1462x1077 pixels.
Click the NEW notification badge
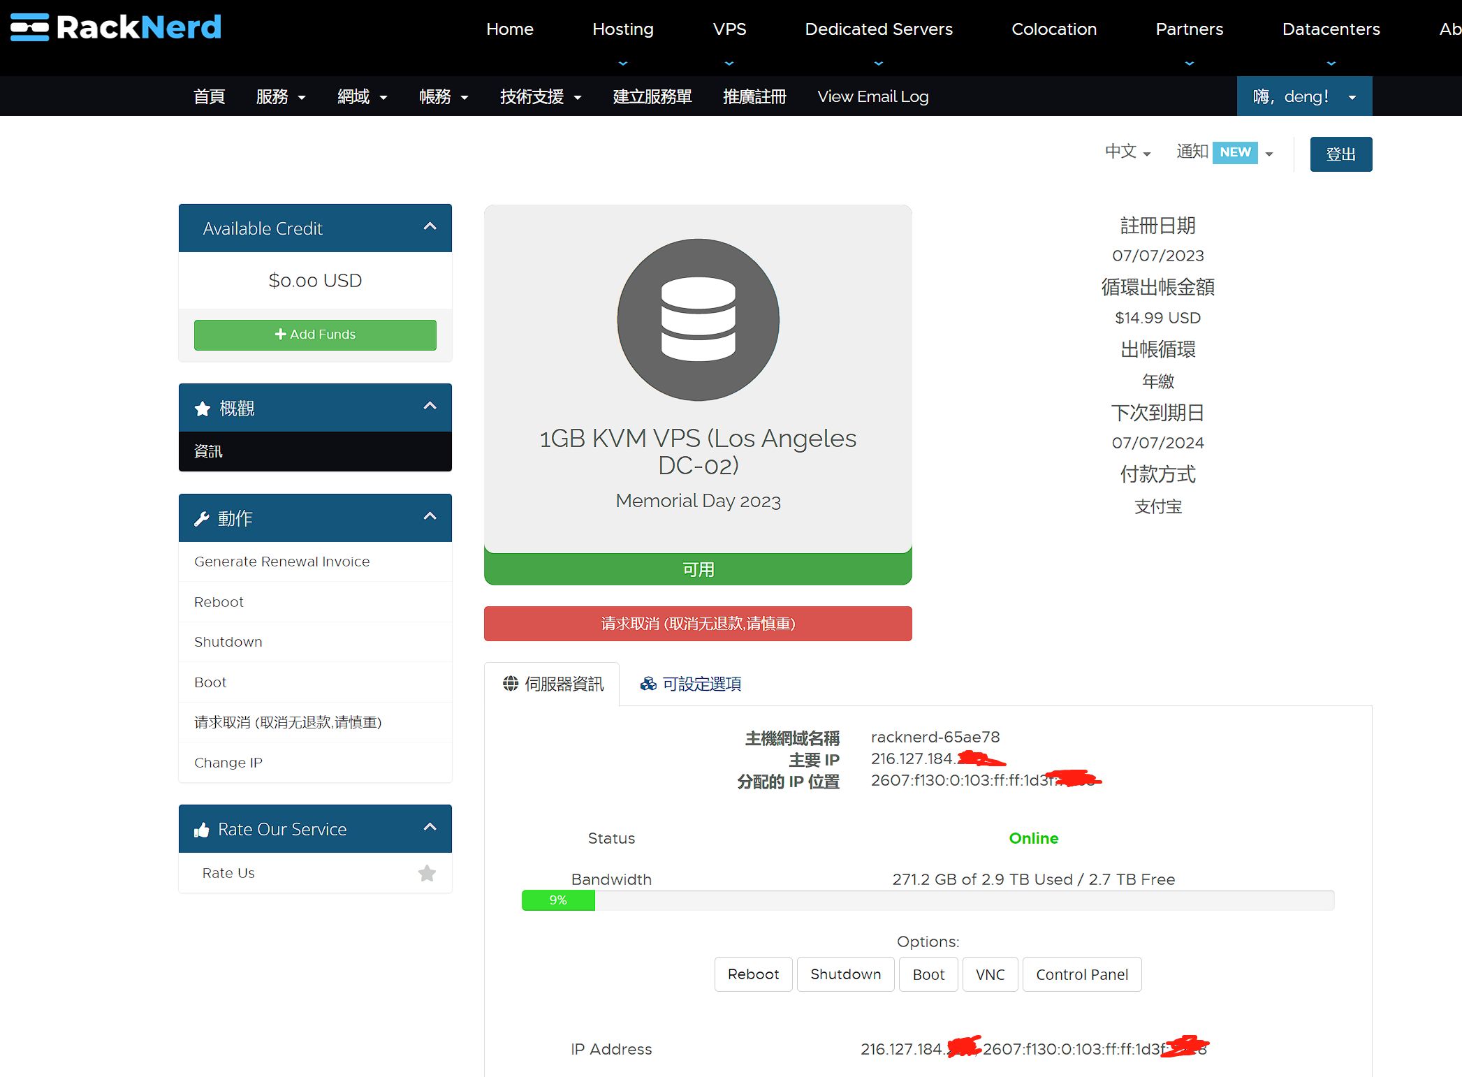(1235, 152)
